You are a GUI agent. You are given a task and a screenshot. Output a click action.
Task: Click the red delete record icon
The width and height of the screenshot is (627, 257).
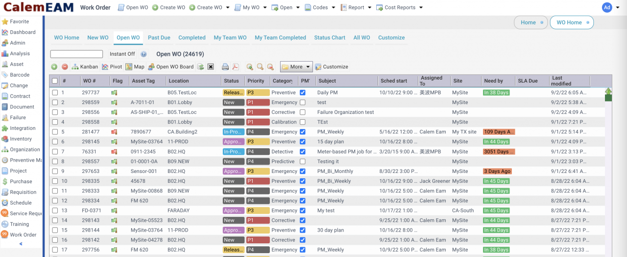pos(65,67)
